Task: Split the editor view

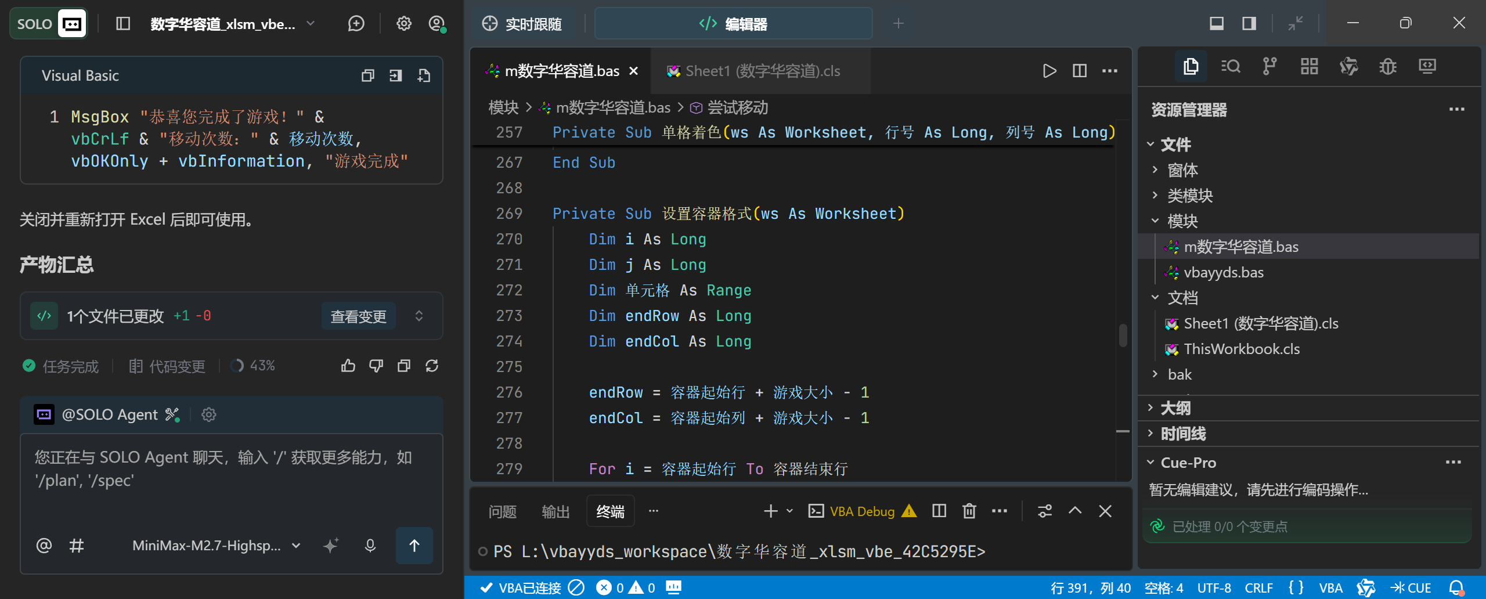Action: click(x=1080, y=71)
